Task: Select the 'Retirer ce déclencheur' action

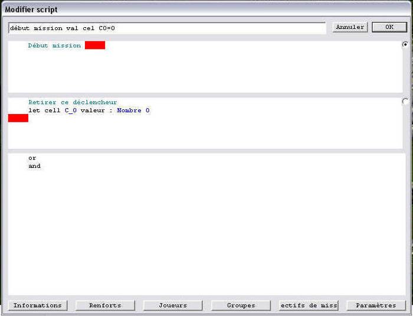Action: (x=73, y=102)
